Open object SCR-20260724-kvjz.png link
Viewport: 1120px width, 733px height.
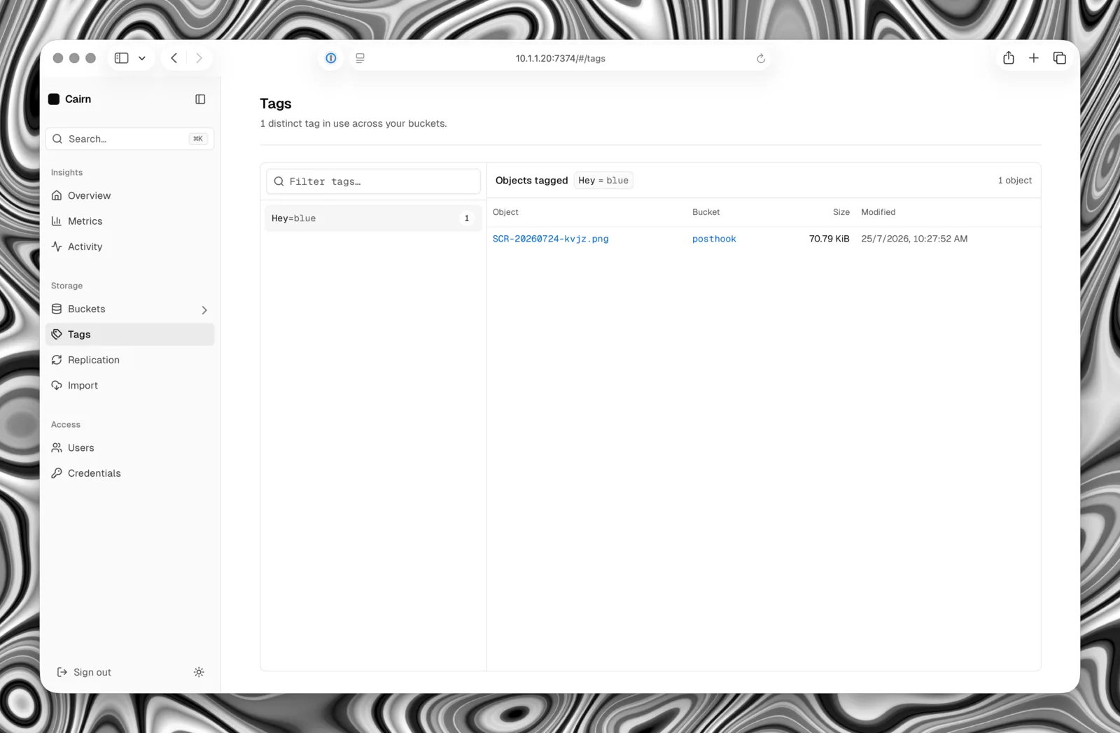[550, 239]
